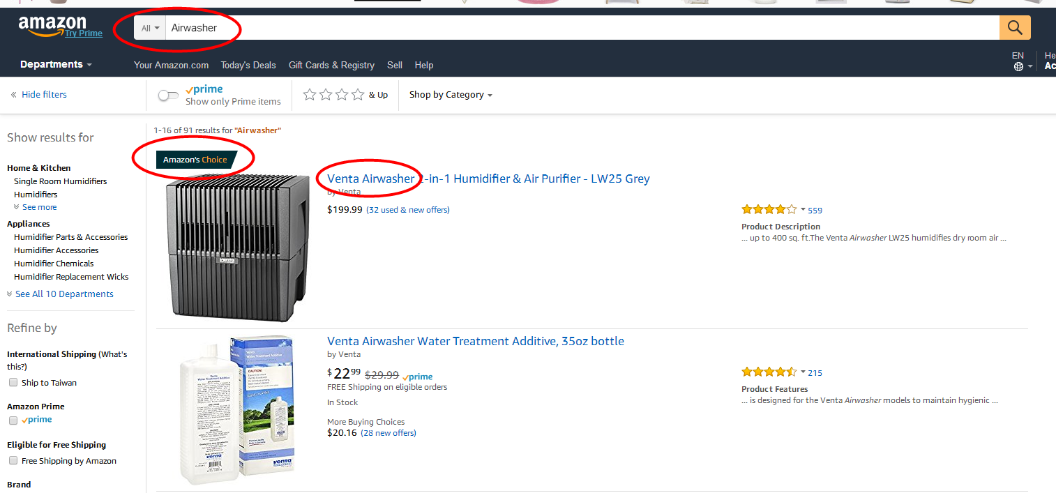This screenshot has width=1056, height=493.
Task: Go to Today's Deals
Action: coord(248,65)
